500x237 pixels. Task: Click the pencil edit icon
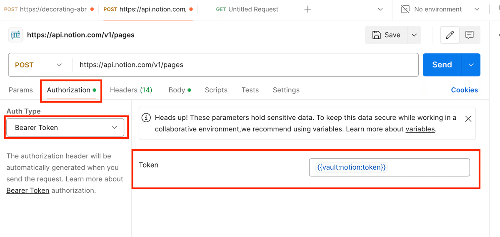pos(450,35)
